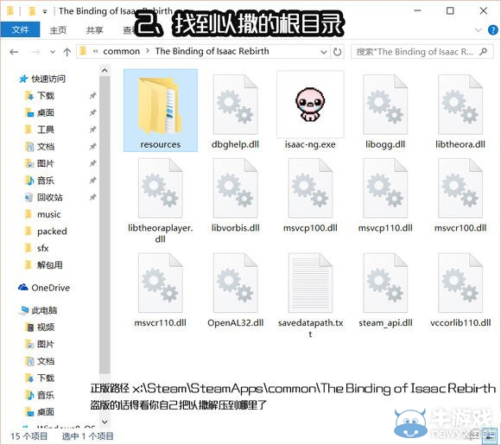
Task: Select the dbghelp.dll file icon
Action: tap(236, 105)
